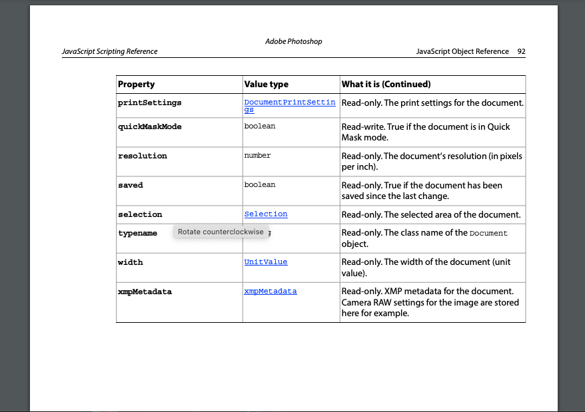This screenshot has width=585, height=412.
Task: Follow the xmpMetadata link
Action: point(270,291)
